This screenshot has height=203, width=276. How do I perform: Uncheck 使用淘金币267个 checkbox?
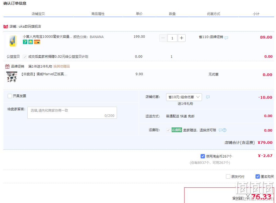coord(202,156)
